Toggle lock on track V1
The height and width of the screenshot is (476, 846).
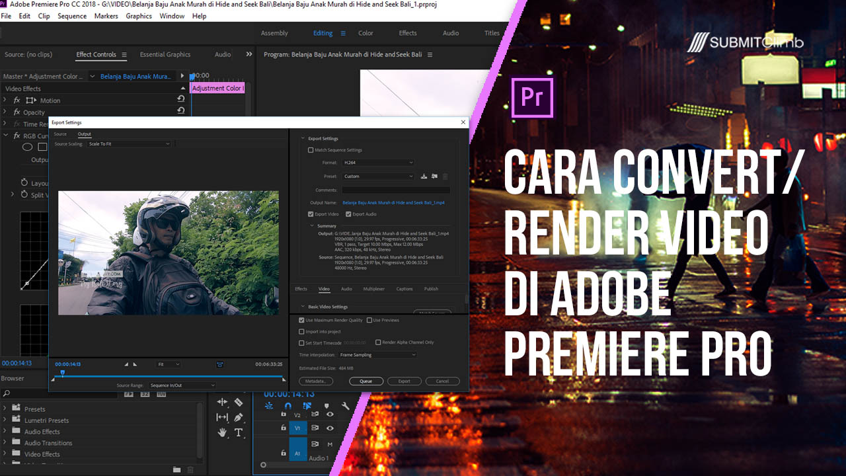click(284, 428)
